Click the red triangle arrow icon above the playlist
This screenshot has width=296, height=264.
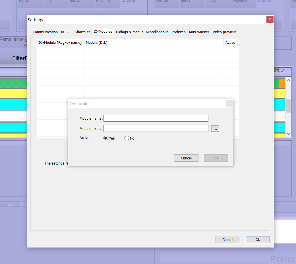[x=282, y=70]
